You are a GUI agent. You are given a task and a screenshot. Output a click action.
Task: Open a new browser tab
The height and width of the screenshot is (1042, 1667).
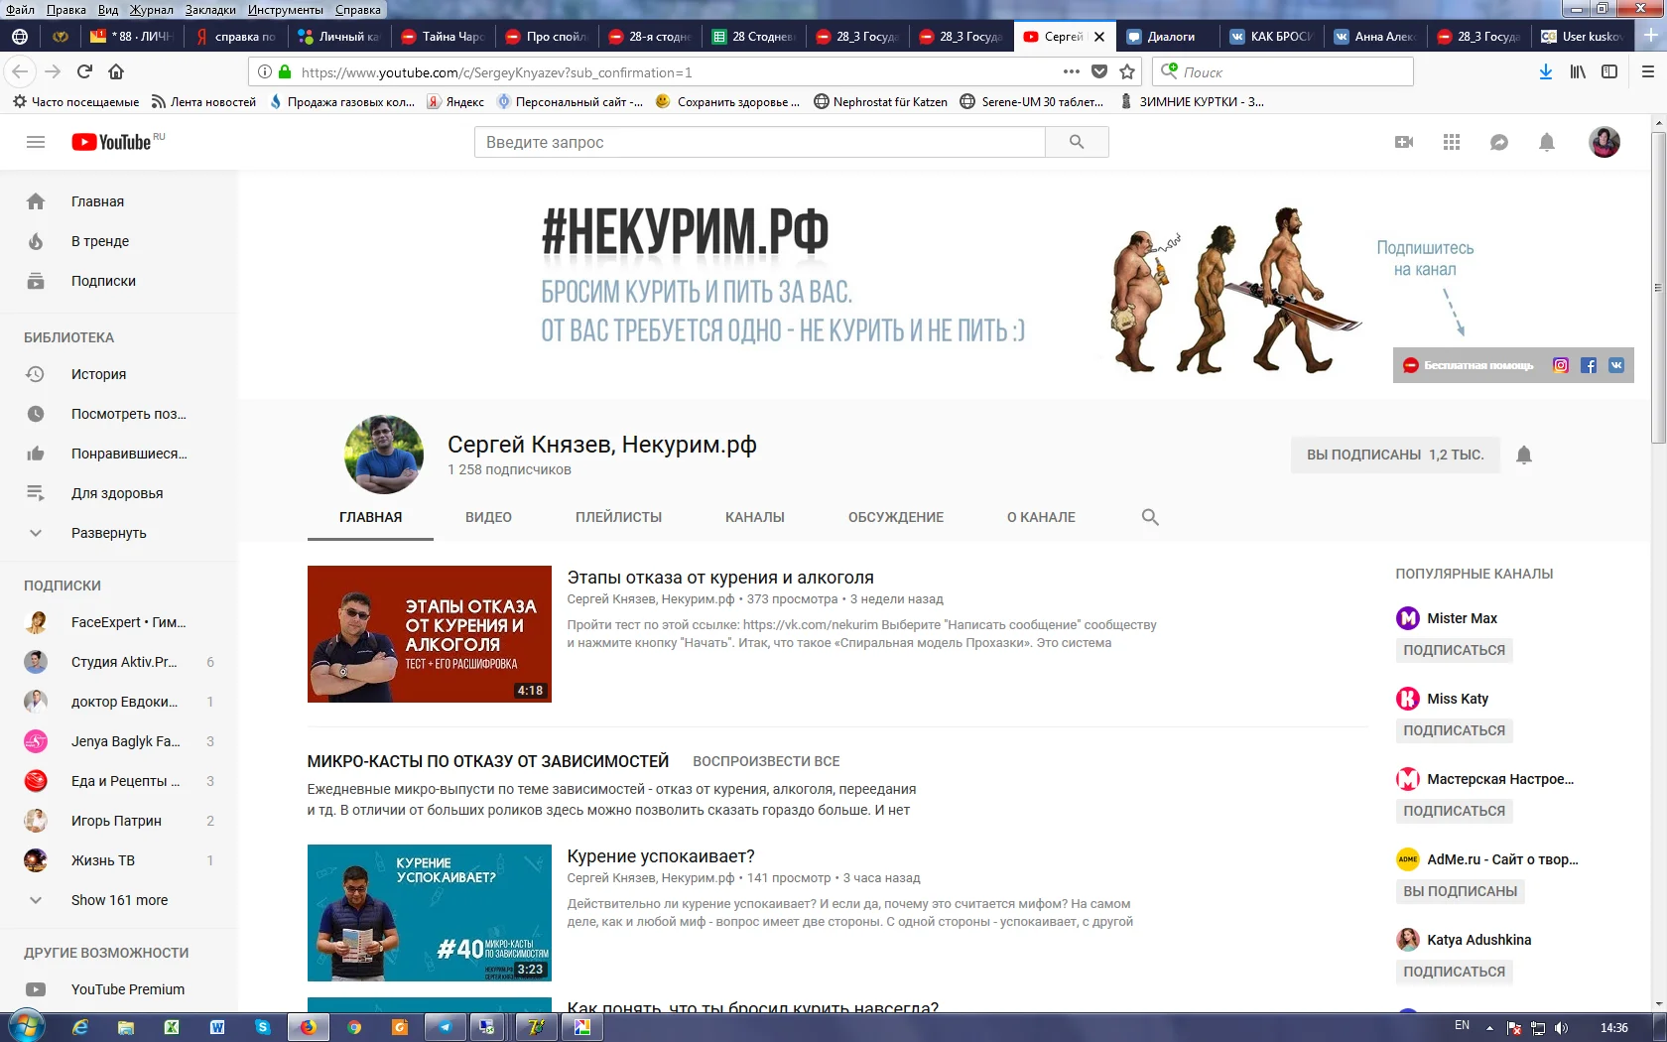[x=1651, y=36]
